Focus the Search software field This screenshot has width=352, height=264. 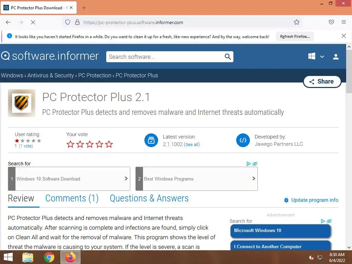coord(166,57)
